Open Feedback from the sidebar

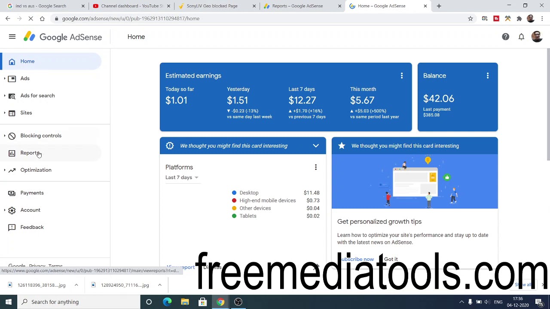(x=32, y=227)
